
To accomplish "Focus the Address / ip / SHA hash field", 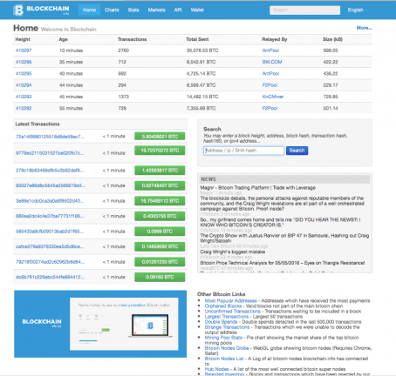I will pyautogui.click(x=243, y=151).
